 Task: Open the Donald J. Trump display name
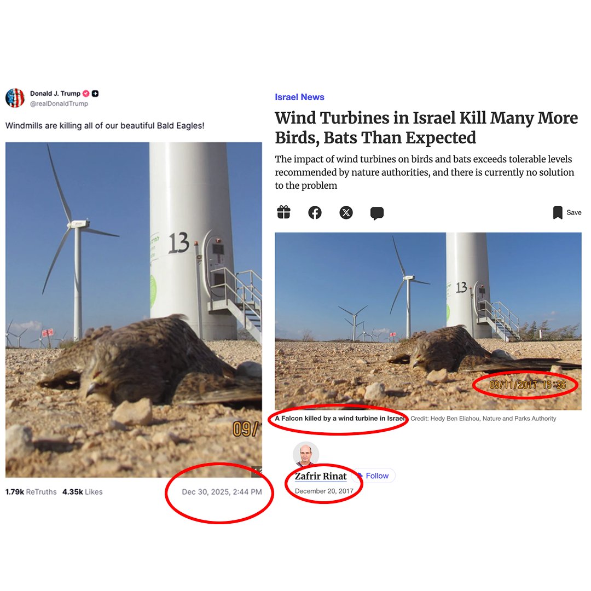click(x=55, y=94)
